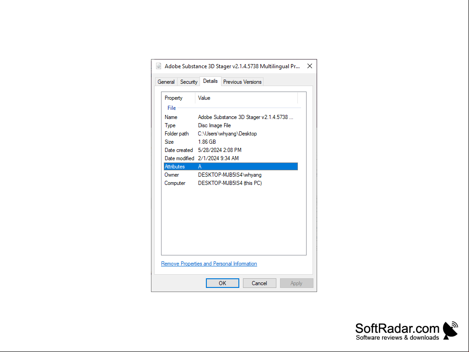The height and width of the screenshot is (352, 469).
Task: Click the DESKTOP-MJB5IS4\whyang owner value
Action: [230, 175]
